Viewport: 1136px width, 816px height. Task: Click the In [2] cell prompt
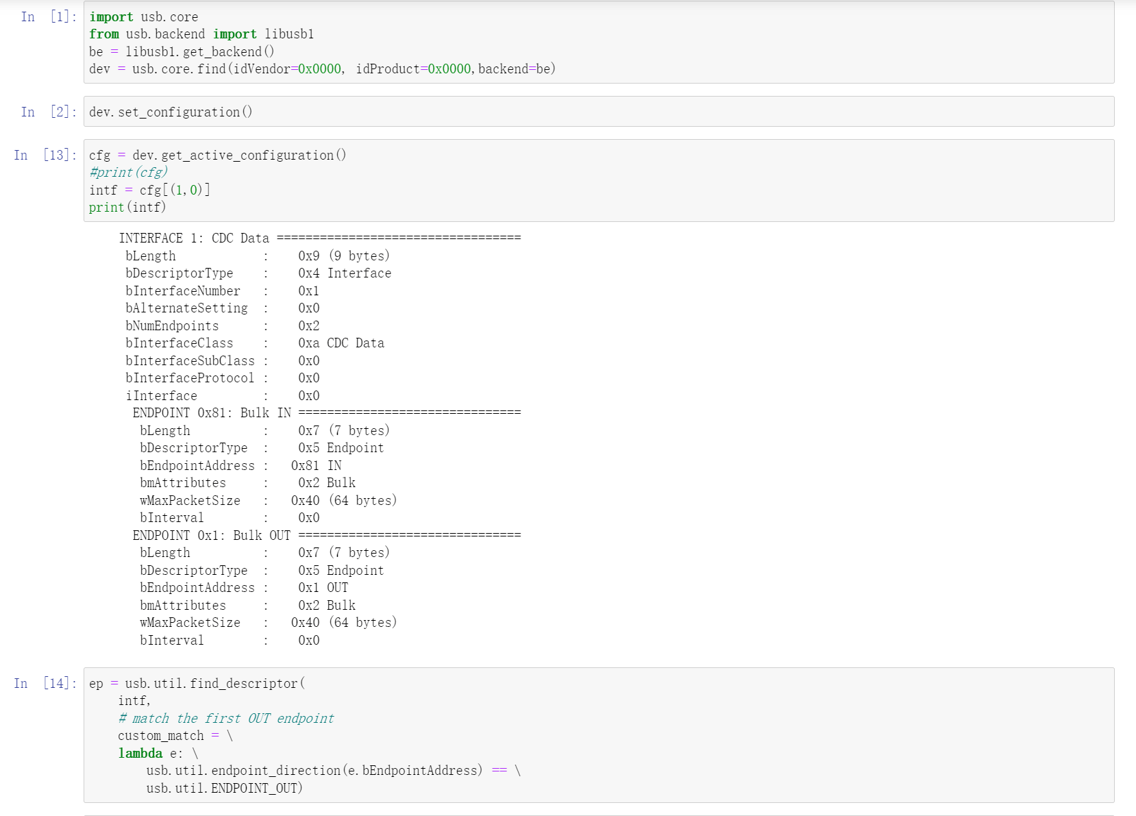[x=47, y=112]
